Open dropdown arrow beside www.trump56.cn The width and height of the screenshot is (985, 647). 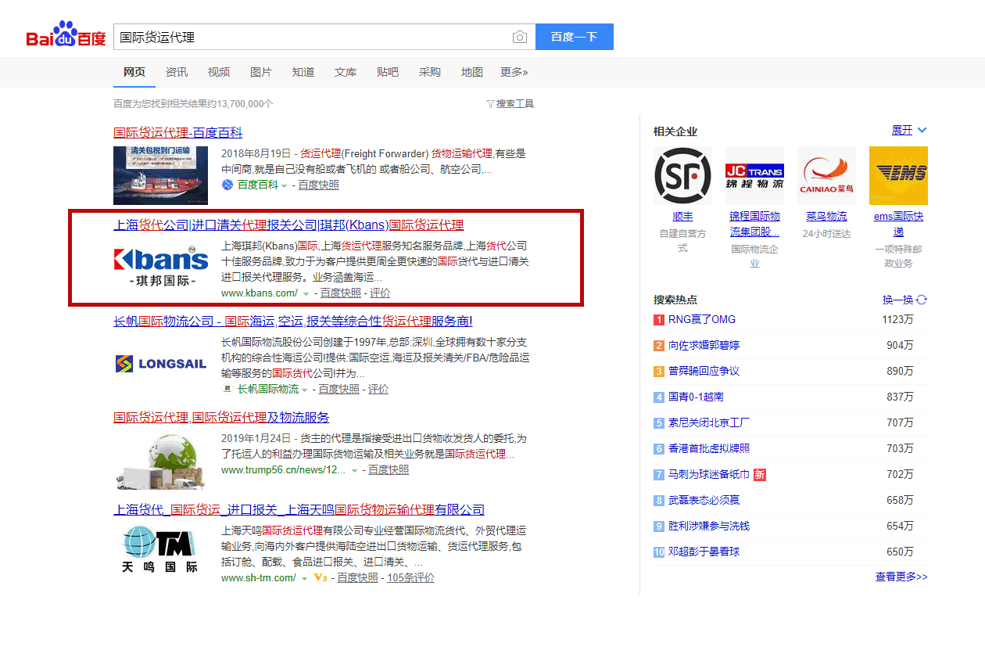(x=354, y=470)
